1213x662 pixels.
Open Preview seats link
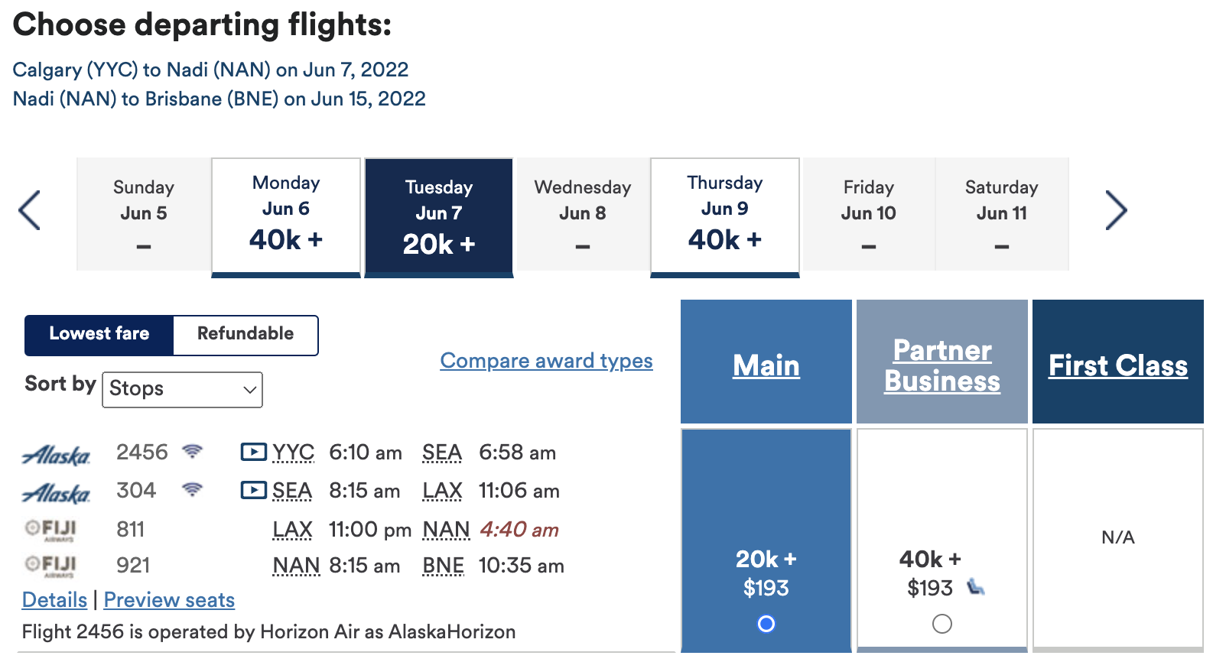click(169, 600)
